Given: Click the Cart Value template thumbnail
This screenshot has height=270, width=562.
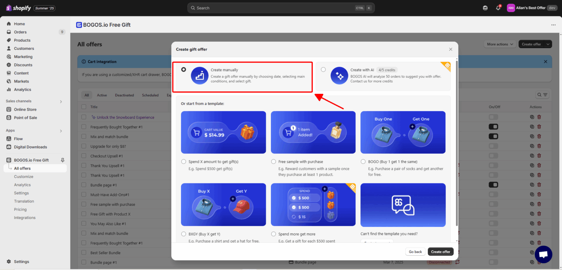Looking at the screenshot, I should tap(223, 132).
